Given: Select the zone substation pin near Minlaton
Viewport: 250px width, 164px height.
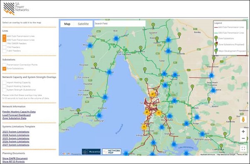Looking at the screenshot, I should point(91,94).
